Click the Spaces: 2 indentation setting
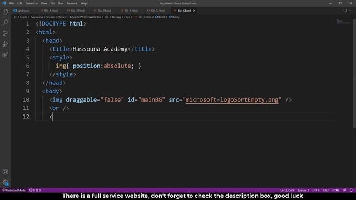The height and width of the screenshot is (200, 356). [x=303, y=190]
